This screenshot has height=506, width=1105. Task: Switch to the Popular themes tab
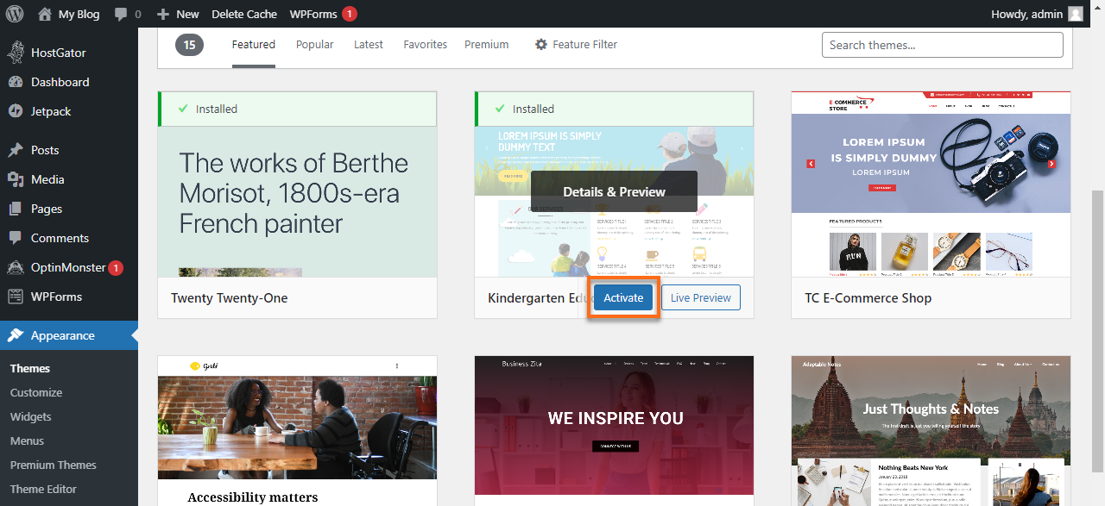coord(314,44)
